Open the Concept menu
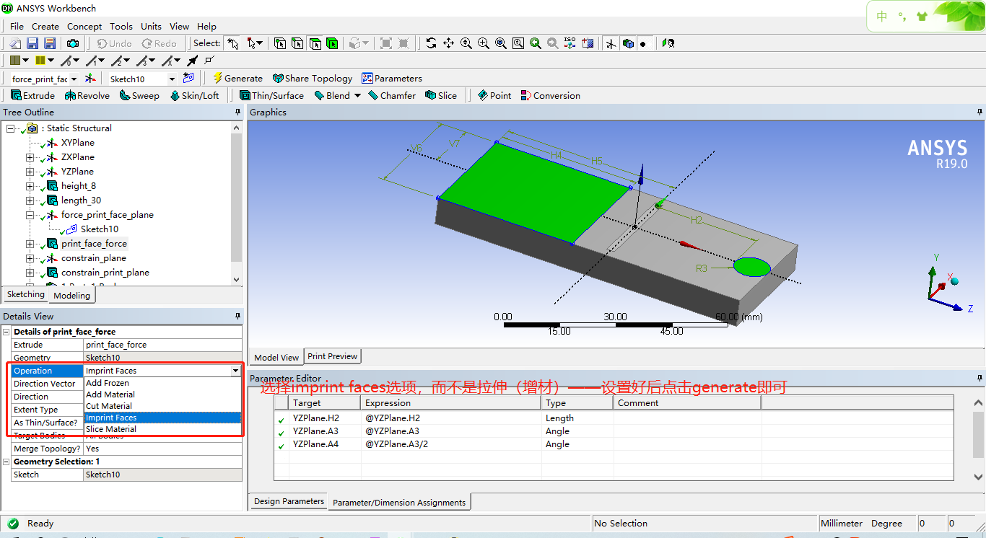The image size is (986, 538). pyautogui.click(x=84, y=26)
